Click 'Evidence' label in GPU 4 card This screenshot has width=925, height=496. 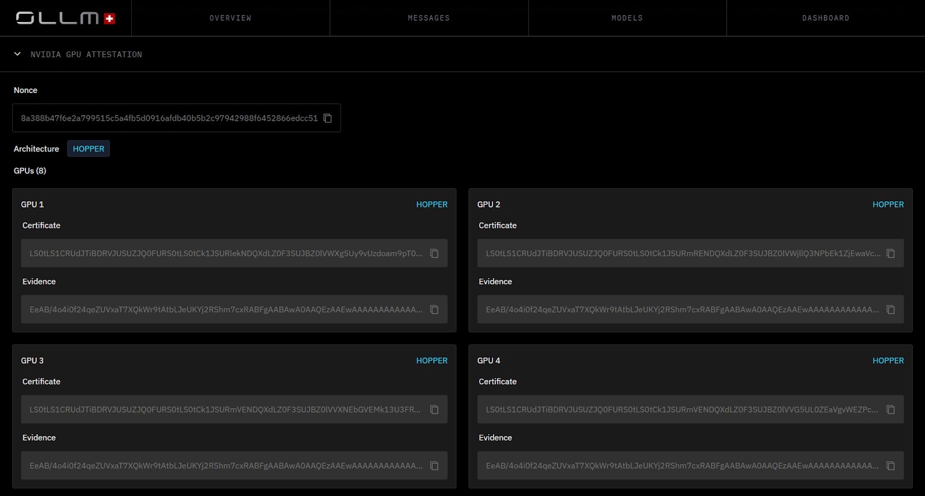495,438
